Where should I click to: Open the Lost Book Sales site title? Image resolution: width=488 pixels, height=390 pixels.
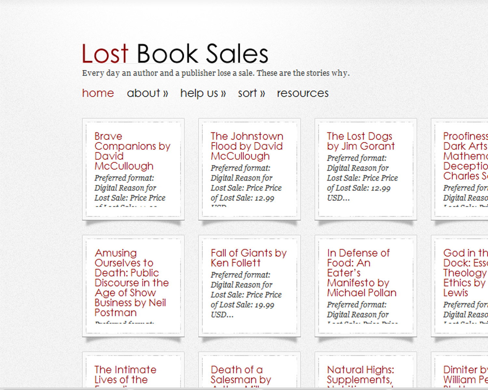pyautogui.click(x=175, y=54)
